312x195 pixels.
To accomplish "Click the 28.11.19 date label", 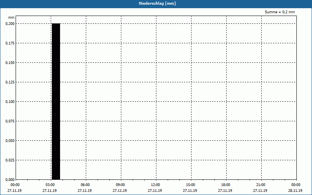I will [x=295, y=190].
